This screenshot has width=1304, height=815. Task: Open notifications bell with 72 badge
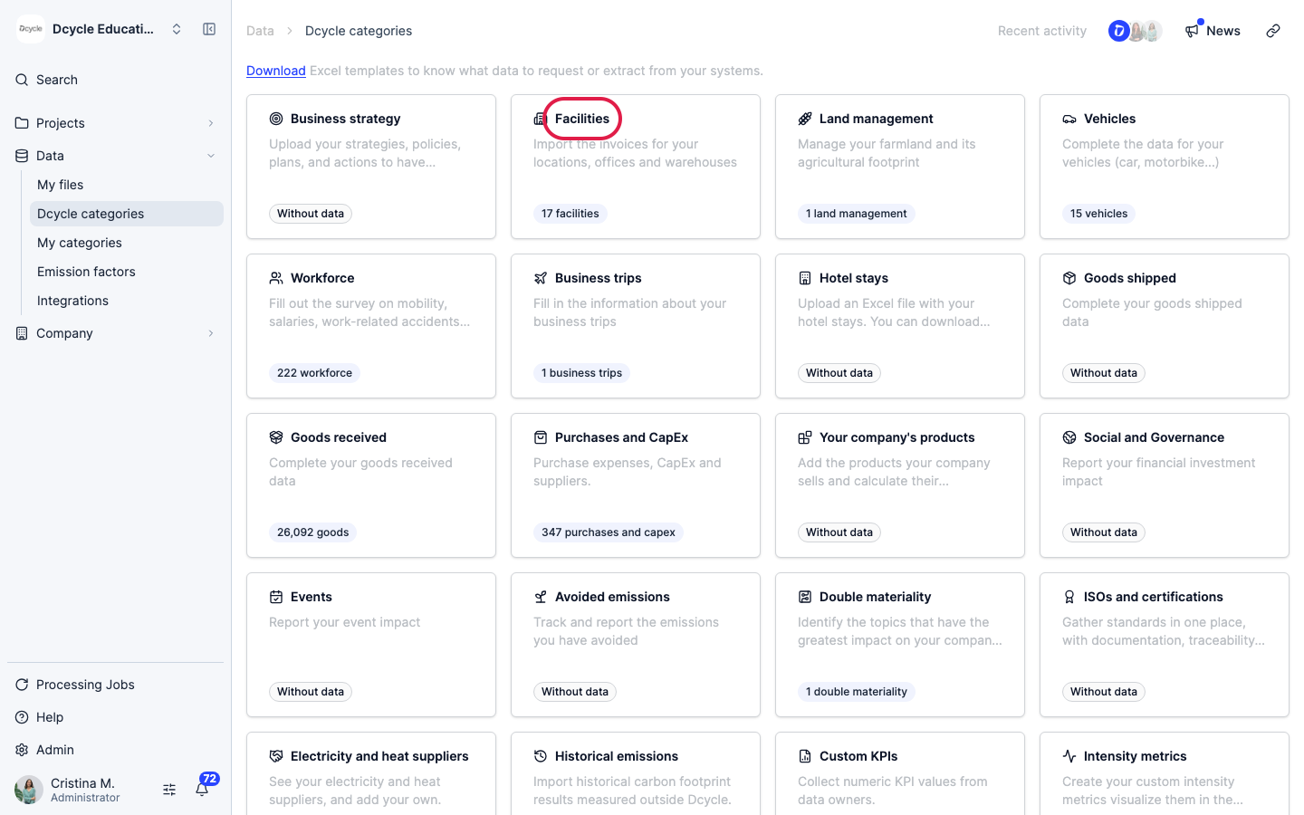(203, 788)
